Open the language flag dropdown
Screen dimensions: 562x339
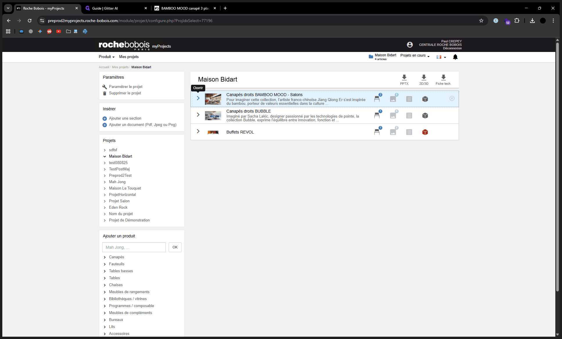point(441,57)
